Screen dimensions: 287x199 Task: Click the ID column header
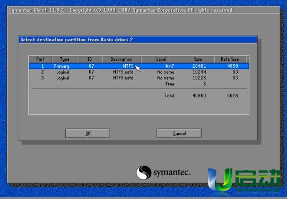90,59
